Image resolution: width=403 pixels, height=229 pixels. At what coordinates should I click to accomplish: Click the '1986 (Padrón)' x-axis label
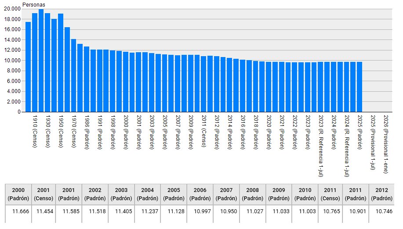point(87,132)
